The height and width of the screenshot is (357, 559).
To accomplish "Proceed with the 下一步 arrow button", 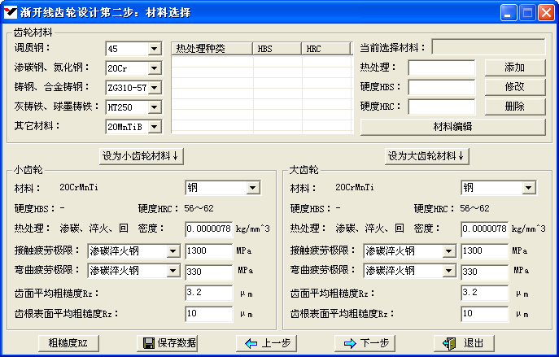I will (368, 343).
